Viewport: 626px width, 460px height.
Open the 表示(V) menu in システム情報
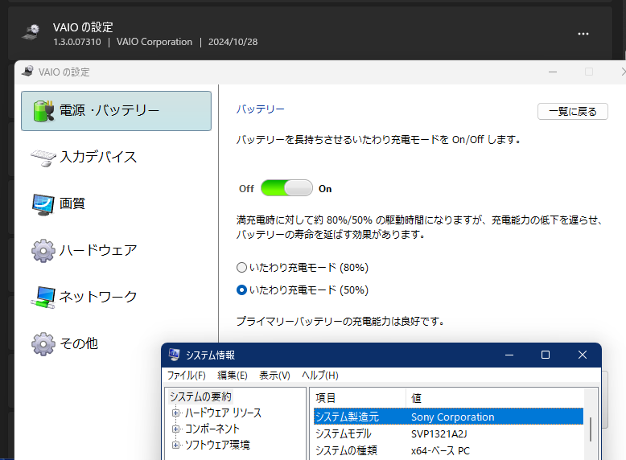(x=274, y=376)
